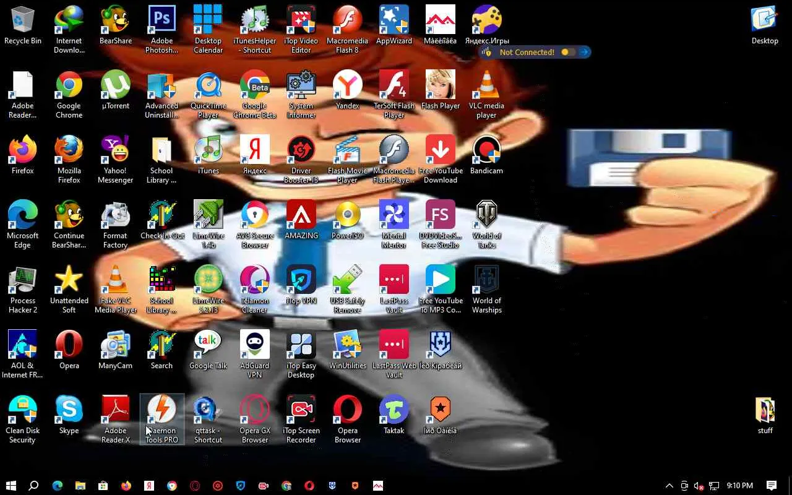This screenshot has height=495, width=792.
Task: Click the shield icon on the VPN widget
Action: point(486,52)
